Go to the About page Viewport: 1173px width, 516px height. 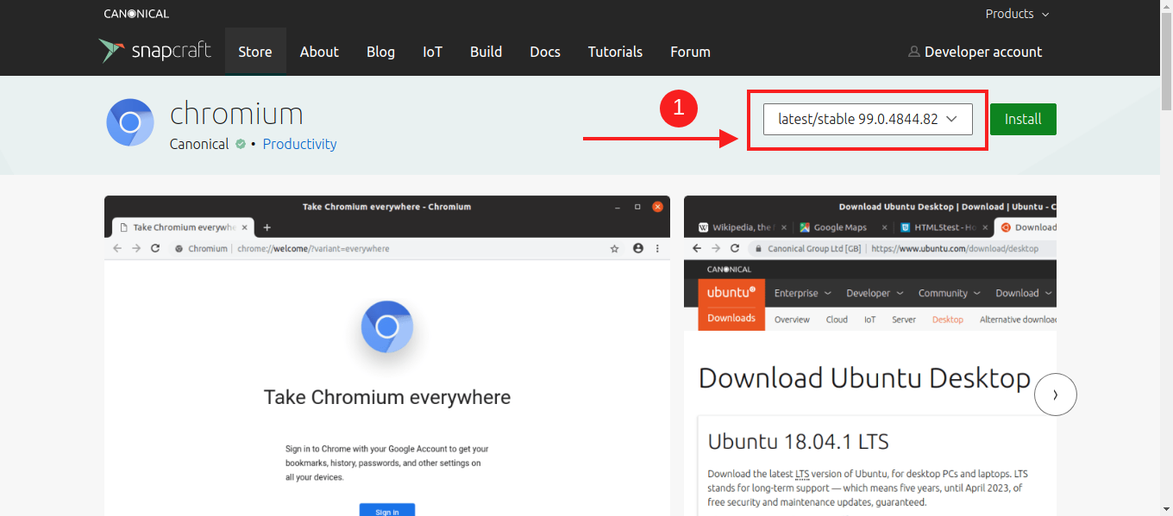tap(319, 52)
